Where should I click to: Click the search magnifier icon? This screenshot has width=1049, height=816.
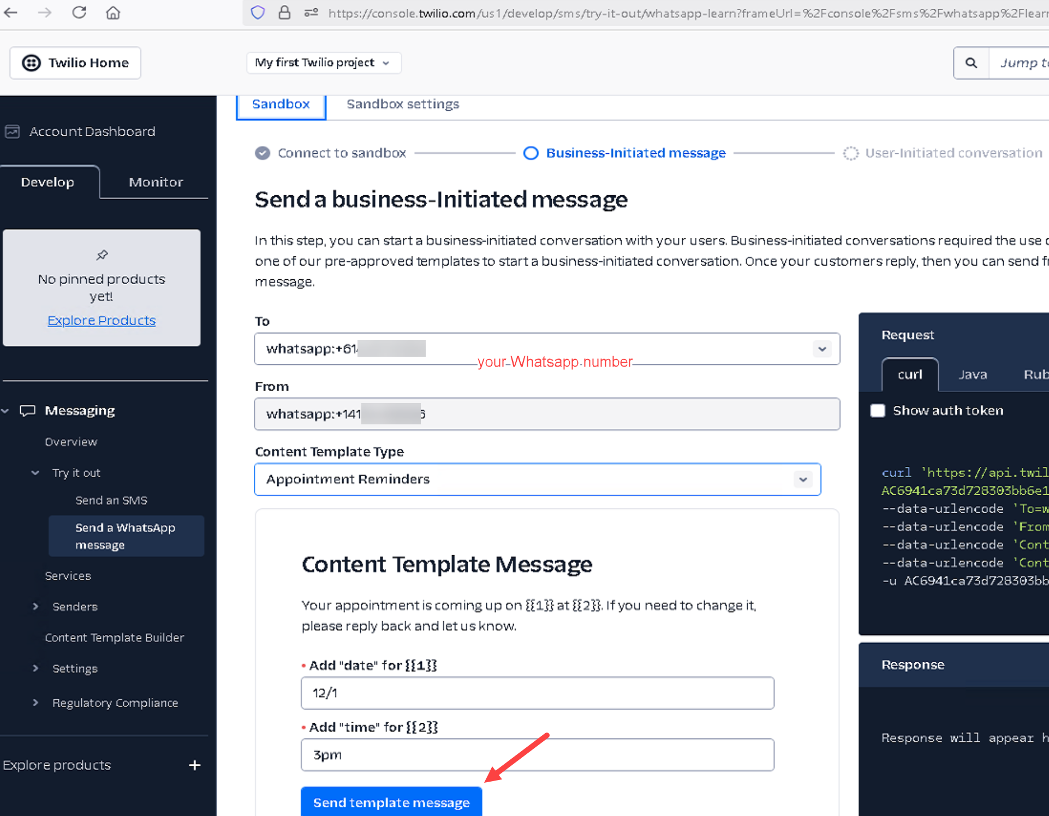point(971,63)
